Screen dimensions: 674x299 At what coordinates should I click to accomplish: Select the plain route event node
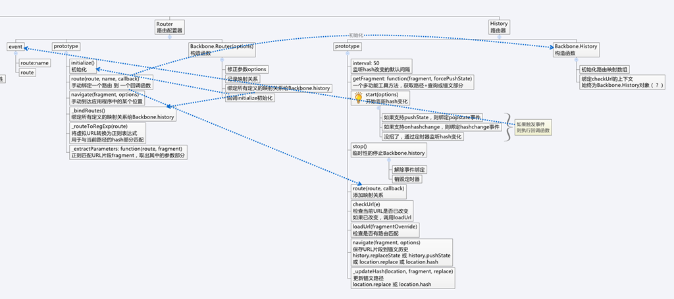(x=27, y=72)
